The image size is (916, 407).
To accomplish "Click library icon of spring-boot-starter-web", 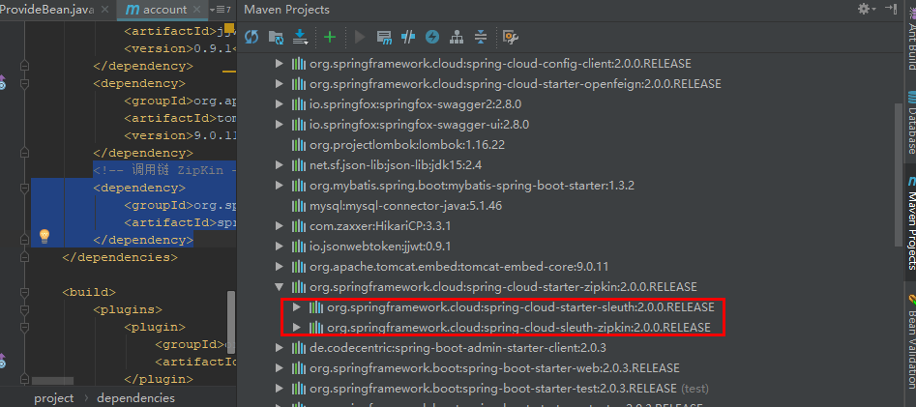I will [x=299, y=368].
